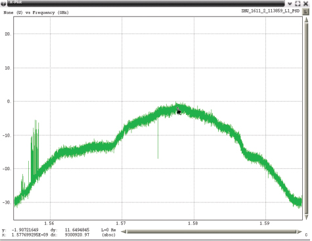The image size is (312, 241).
Task: Click the -10. y-axis label
Action: tap(7, 135)
